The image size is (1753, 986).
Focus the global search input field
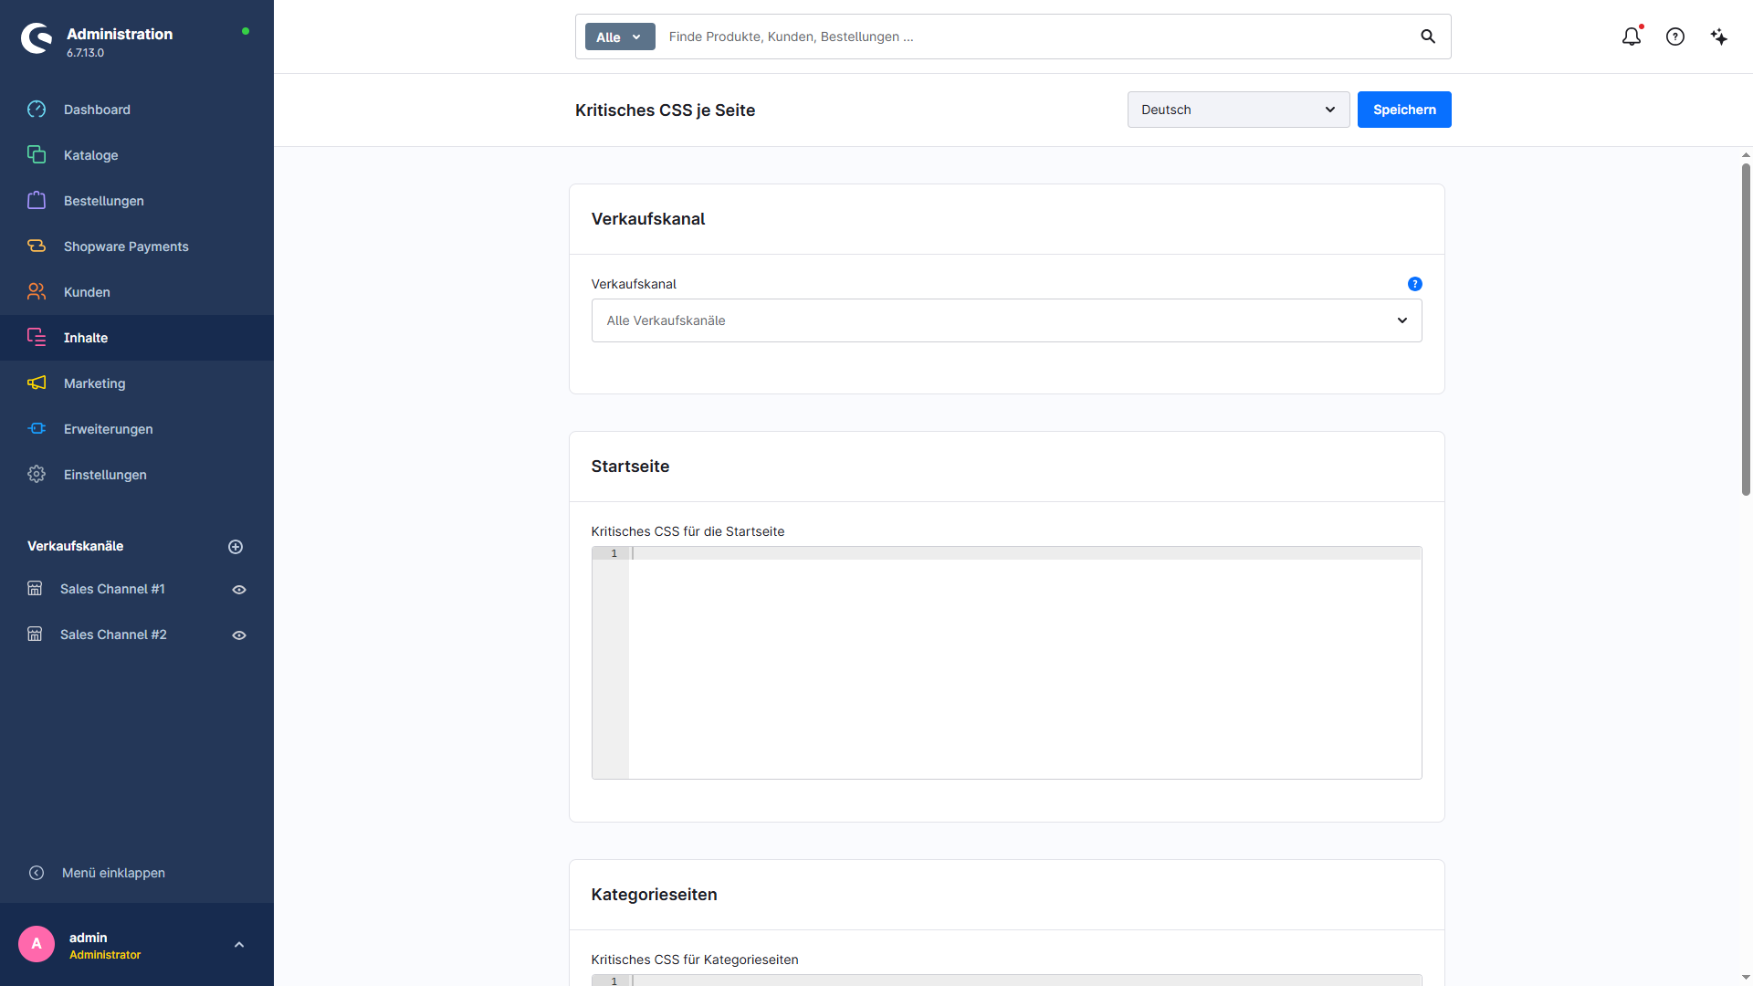[1036, 37]
